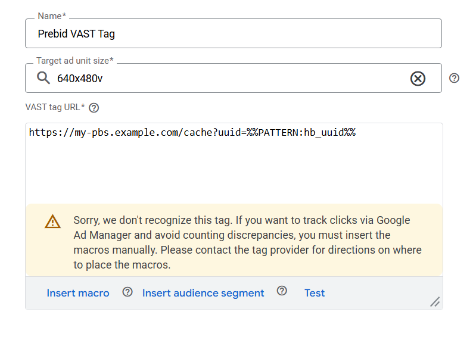Open help for Target ad unit size
This screenshot has width=473, height=337.
pyautogui.click(x=454, y=78)
